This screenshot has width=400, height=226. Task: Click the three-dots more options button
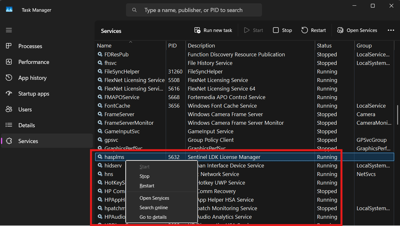click(391, 30)
